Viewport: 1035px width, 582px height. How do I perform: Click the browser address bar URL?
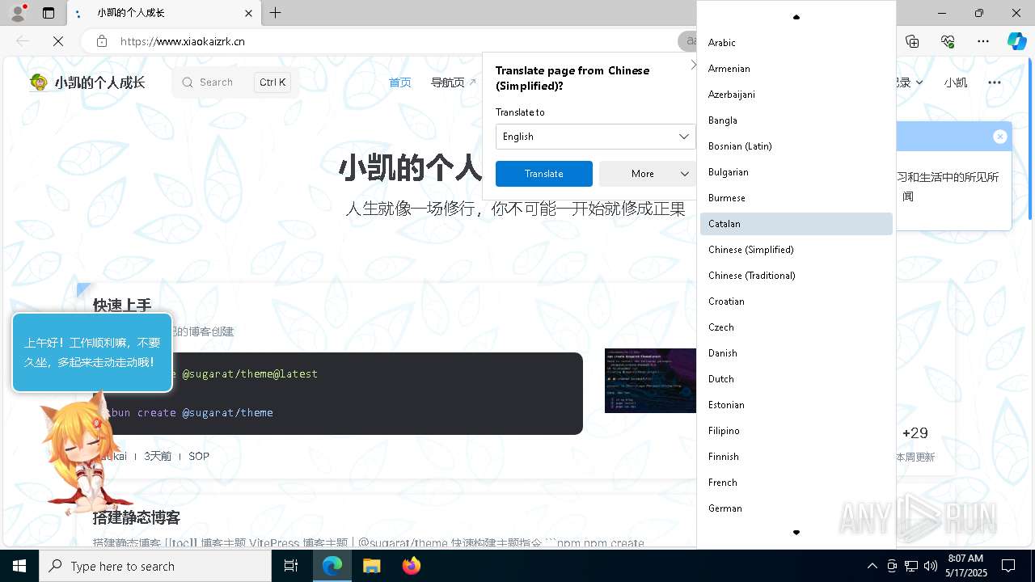(183, 41)
